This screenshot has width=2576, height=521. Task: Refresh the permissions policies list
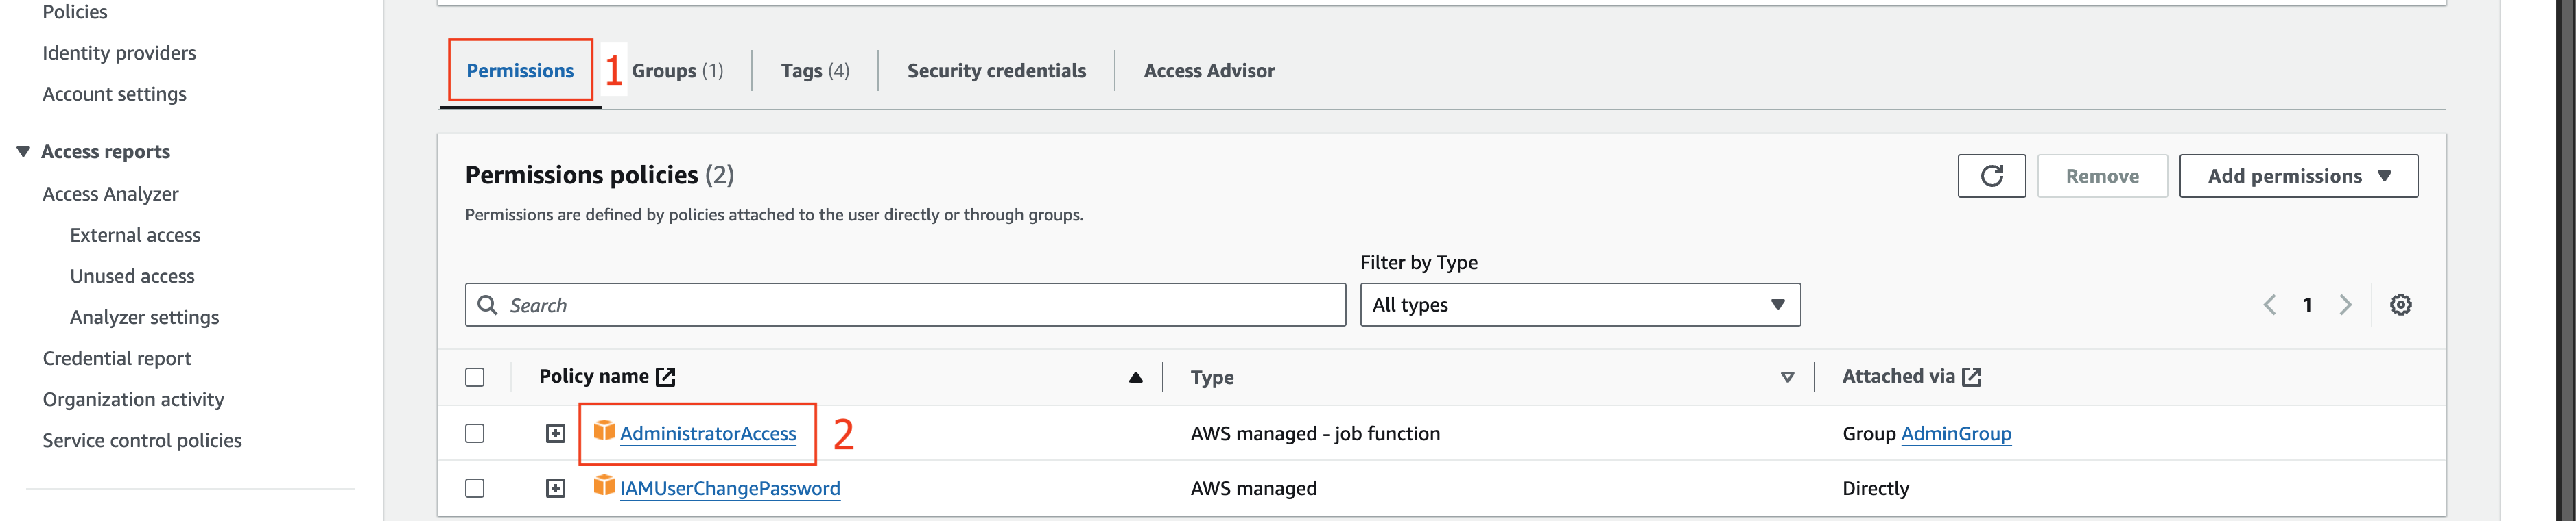pos(1991,176)
